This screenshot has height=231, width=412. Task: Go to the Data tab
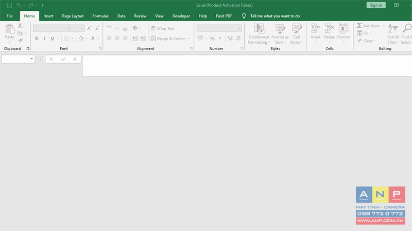point(121,16)
